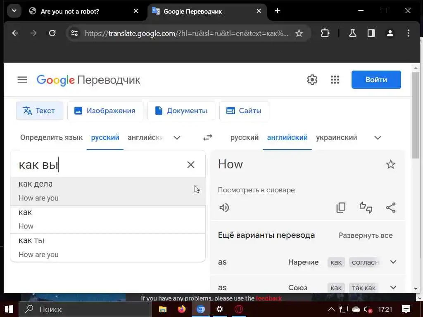Open the Google Translate main menu hamburger
The image size is (423, 317).
coord(22,80)
